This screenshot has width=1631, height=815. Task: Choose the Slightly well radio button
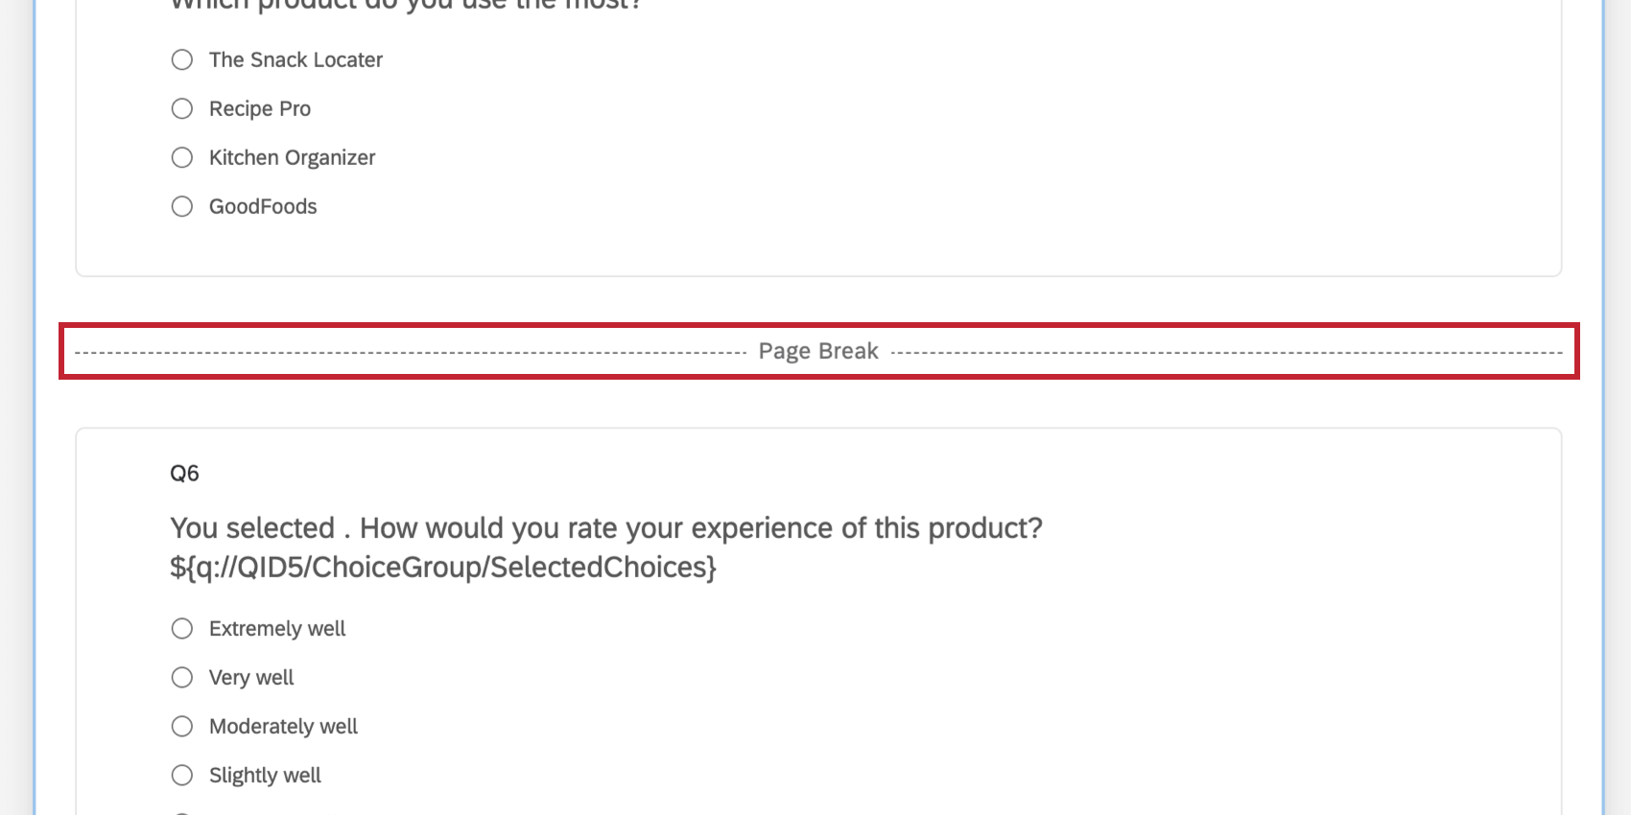[182, 775]
